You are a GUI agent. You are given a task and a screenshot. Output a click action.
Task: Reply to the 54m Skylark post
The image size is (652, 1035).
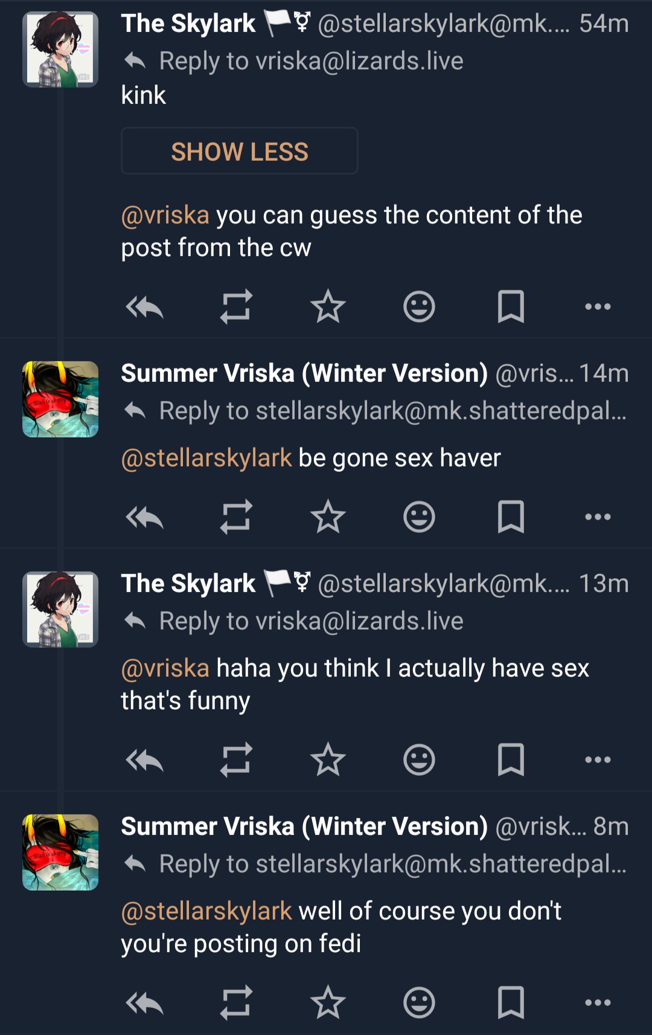[x=145, y=307]
